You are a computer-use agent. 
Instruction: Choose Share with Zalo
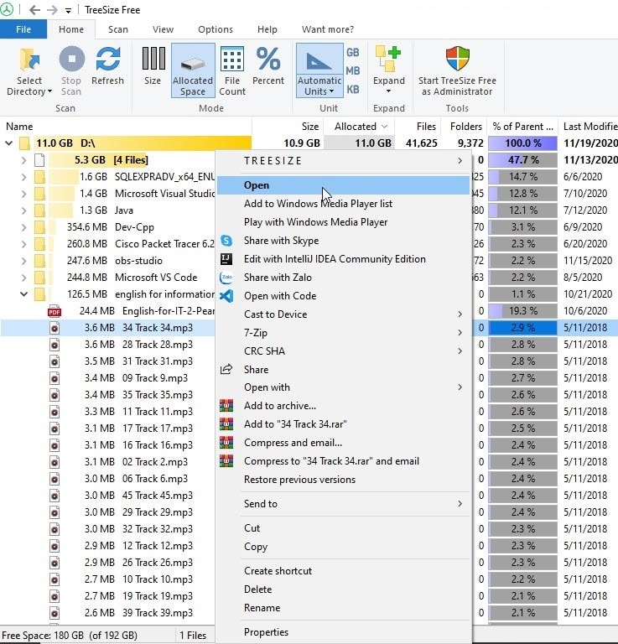343,278
